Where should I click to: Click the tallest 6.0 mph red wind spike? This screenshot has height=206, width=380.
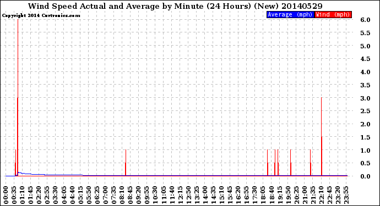tap(18, 98)
